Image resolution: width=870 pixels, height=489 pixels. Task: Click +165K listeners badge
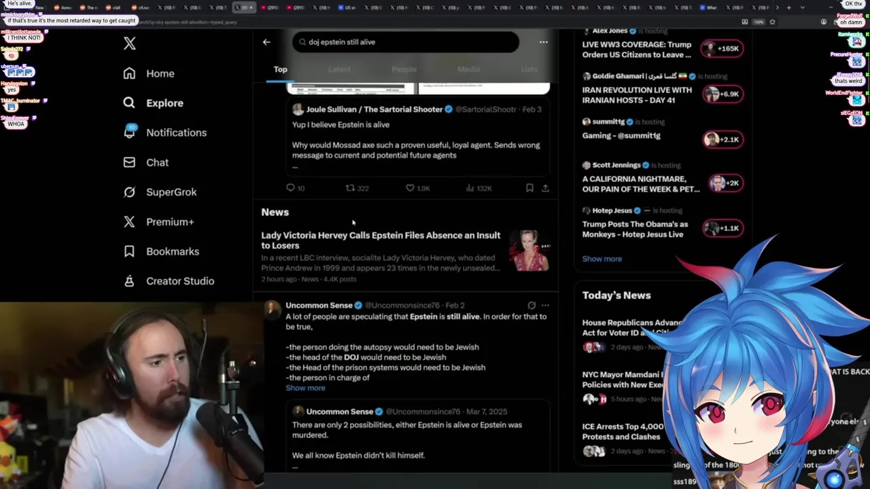click(x=723, y=49)
